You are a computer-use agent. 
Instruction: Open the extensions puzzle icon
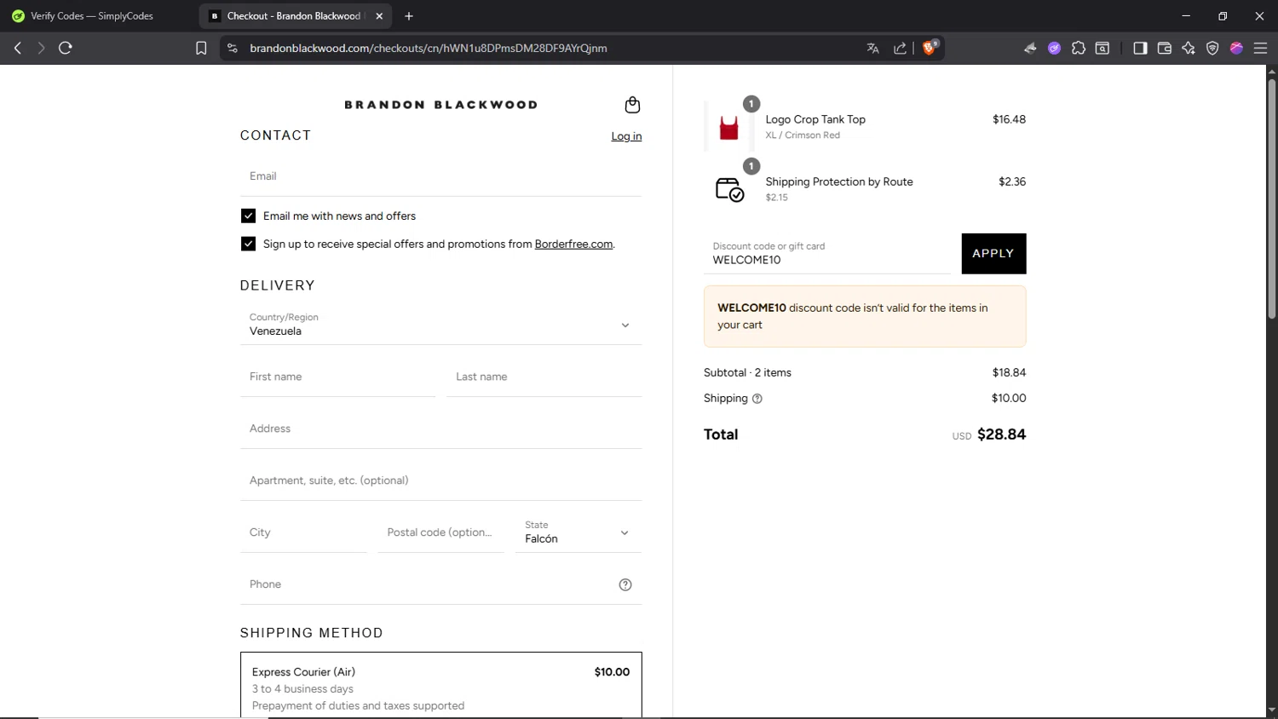pyautogui.click(x=1079, y=49)
